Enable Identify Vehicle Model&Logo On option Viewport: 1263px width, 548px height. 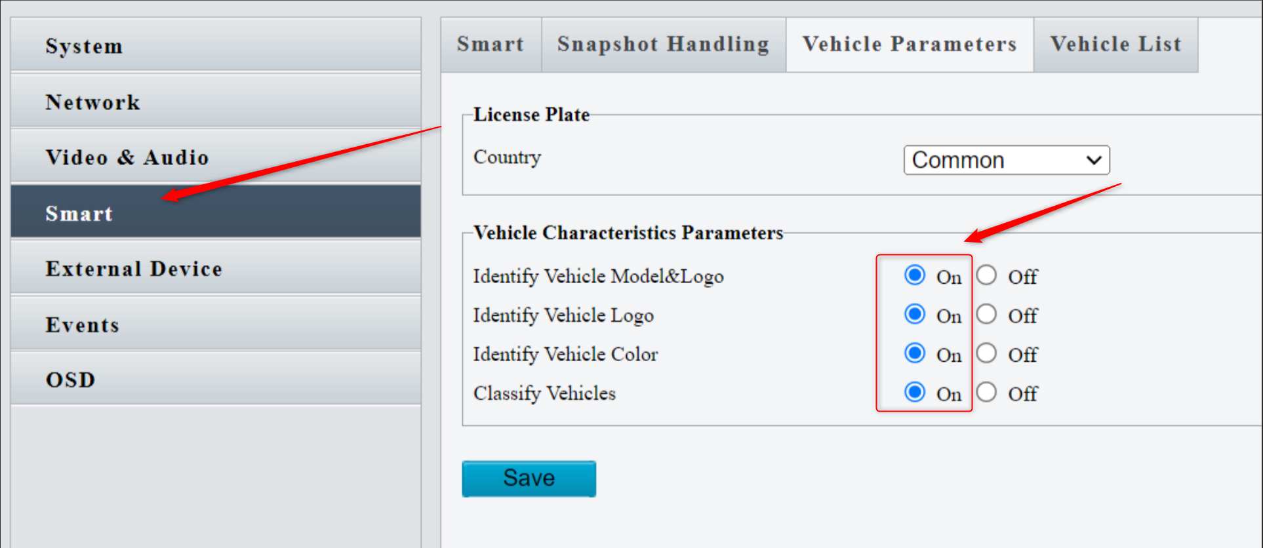[914, 275]
